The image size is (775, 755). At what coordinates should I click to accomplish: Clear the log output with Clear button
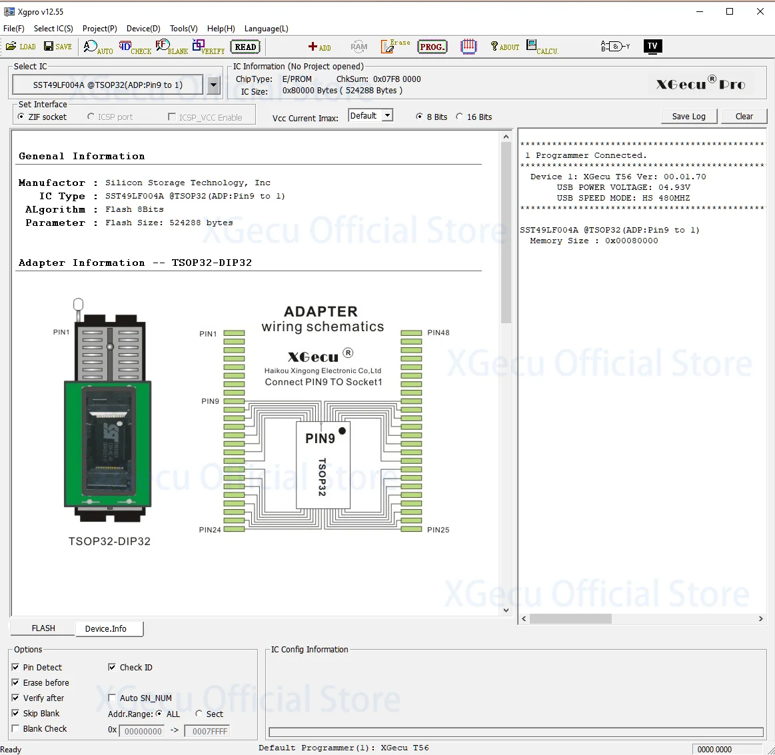click(744, 117)
